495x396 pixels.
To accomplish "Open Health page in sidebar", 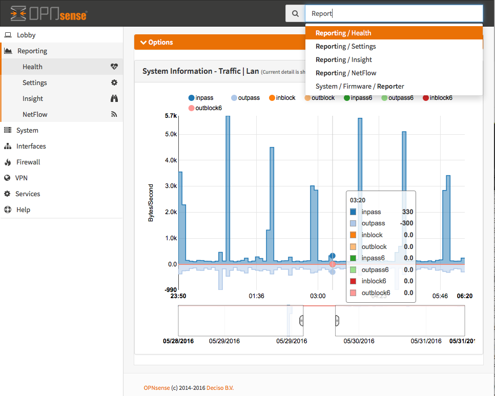I will 62,67.
